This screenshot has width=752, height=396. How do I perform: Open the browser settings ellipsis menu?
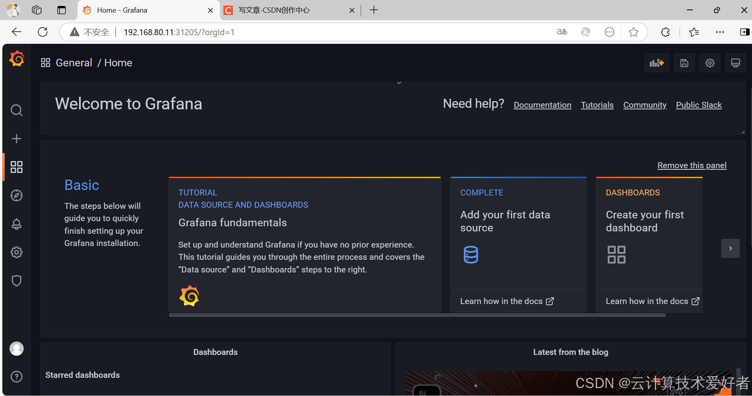720,32
